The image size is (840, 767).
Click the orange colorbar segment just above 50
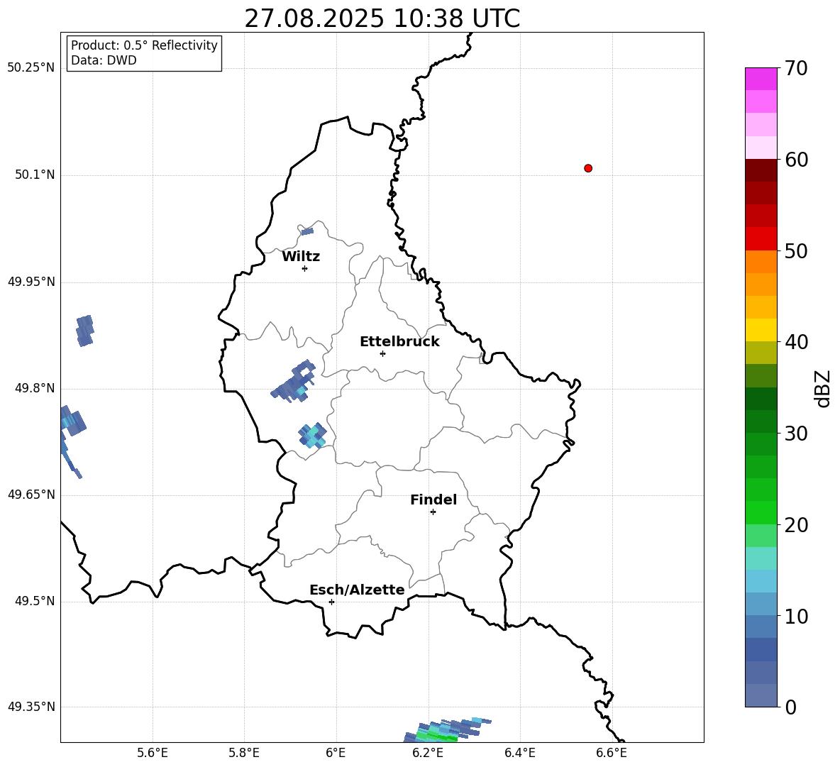(x=761, y=261)
